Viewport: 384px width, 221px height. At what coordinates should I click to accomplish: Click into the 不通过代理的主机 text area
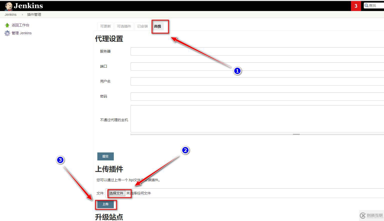coord(257,119)
